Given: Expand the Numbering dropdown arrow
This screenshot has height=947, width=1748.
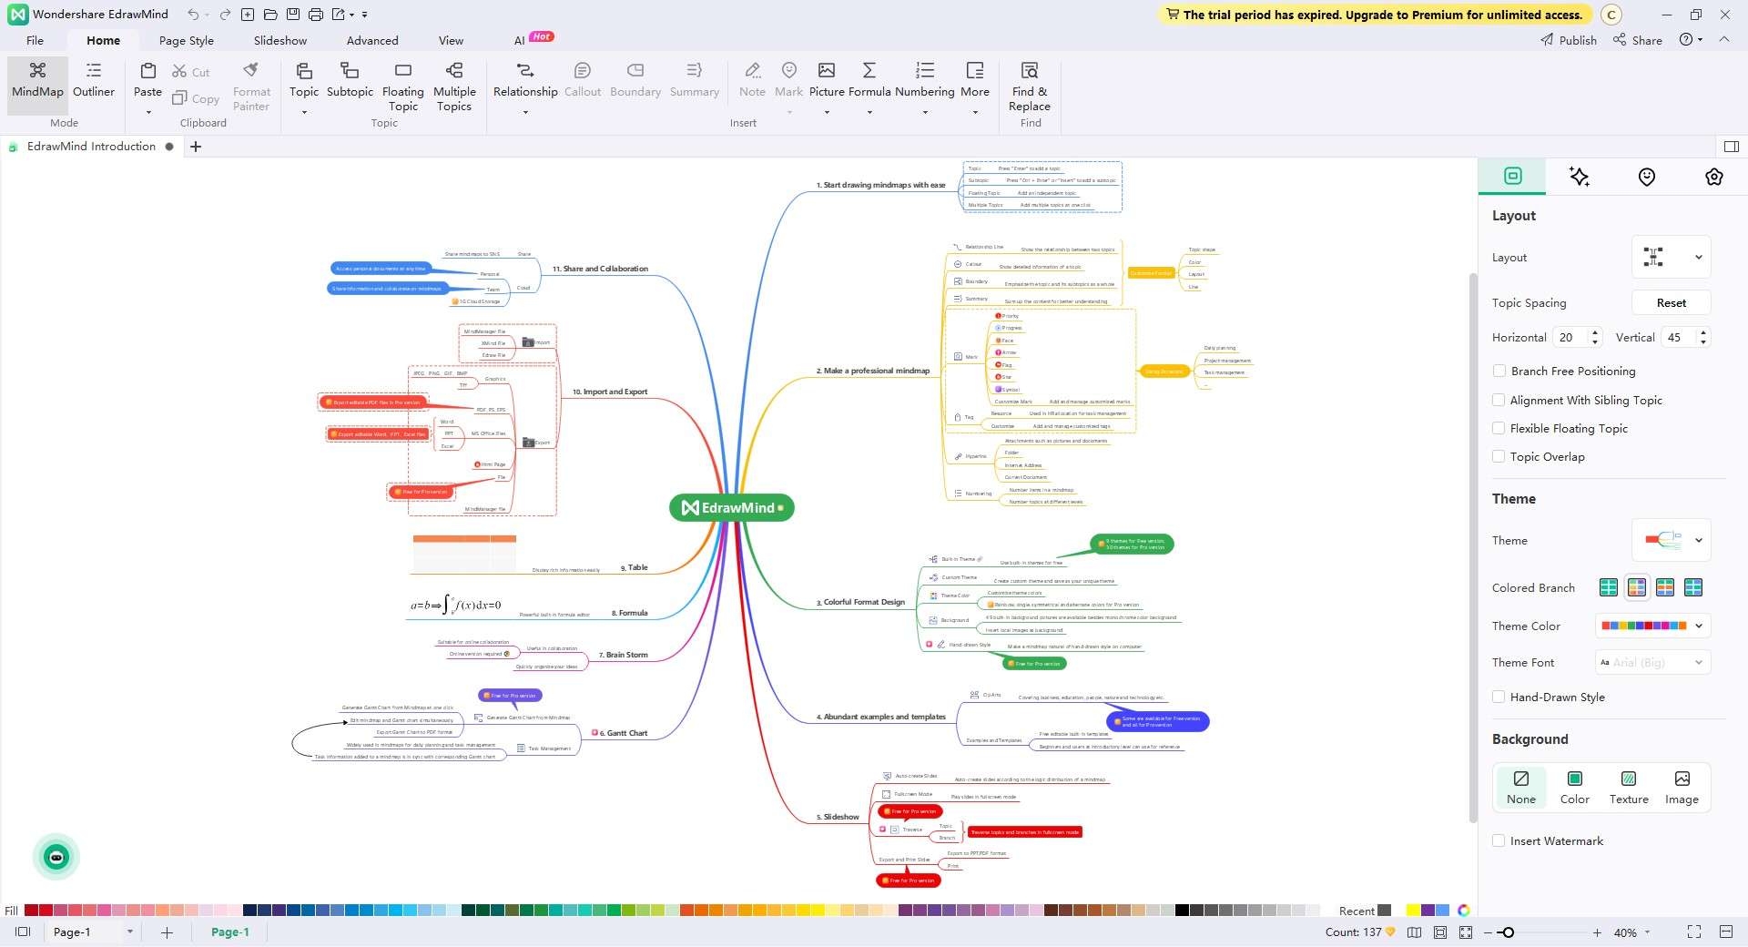Looking at the screenshot, I should click(x=925, y=112).
